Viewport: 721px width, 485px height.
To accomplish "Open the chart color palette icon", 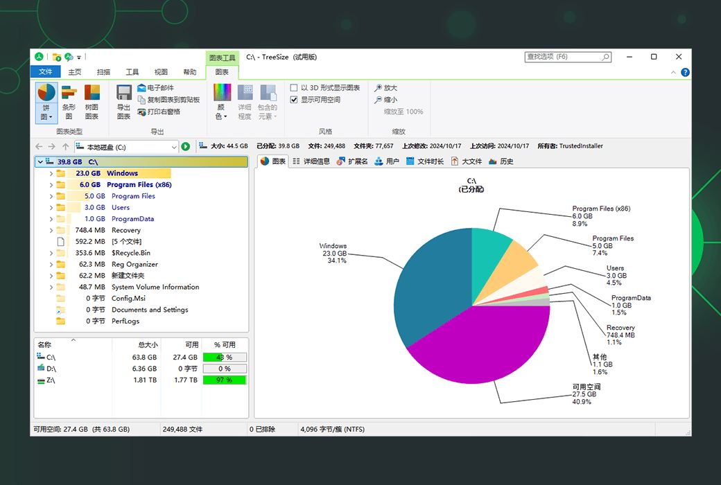I will pyautogui.click(x=222, y=92).
